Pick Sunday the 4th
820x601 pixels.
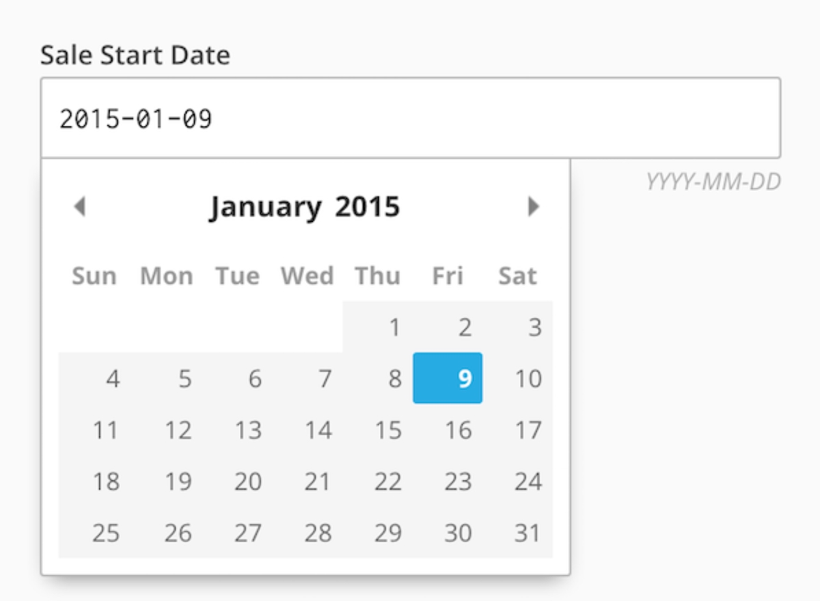pos(94,378)
